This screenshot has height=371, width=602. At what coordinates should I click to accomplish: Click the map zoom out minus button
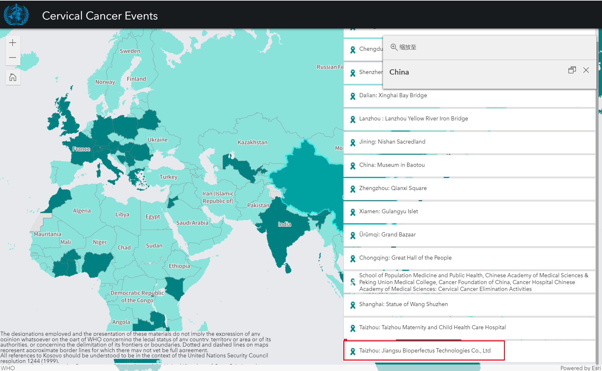(13, 58)
